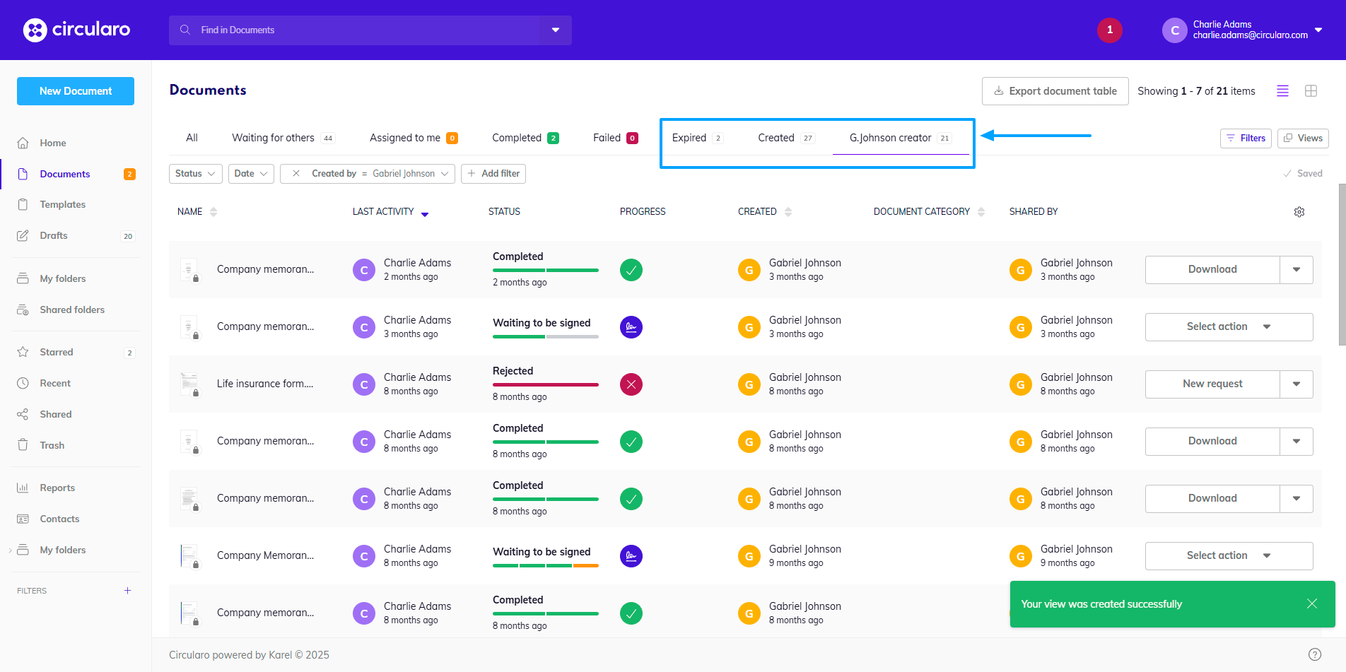Open Trash in the sidebar
Screen dimensions: 1346x672
point(52,445)
